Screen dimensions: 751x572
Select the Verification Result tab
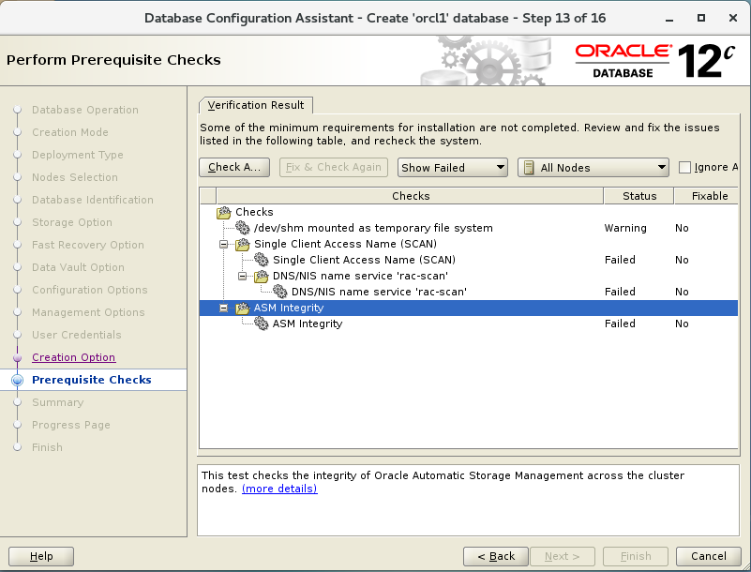(256, 105)
